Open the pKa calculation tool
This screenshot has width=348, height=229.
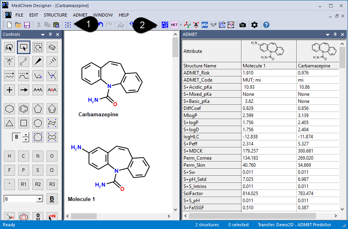pos(205,25)
